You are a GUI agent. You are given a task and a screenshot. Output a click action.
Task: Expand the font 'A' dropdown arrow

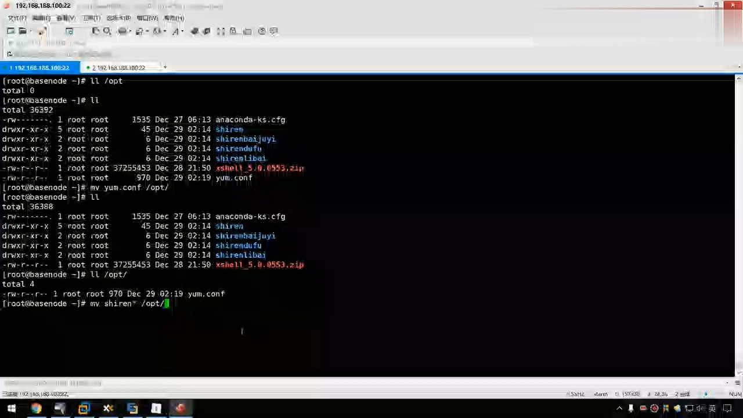[x=182, y=31]
